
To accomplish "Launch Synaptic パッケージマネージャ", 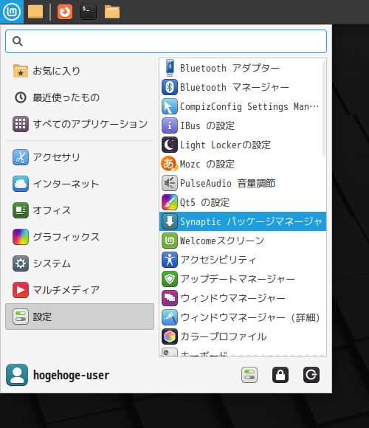I will pos(243,221).
